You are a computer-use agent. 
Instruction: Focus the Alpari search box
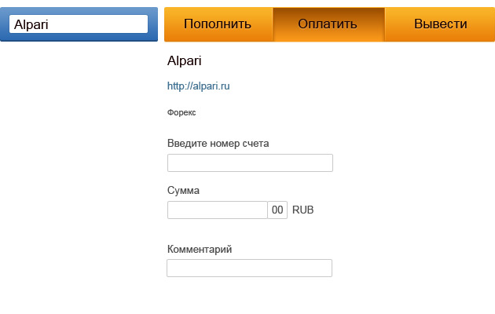click(79, 24)
